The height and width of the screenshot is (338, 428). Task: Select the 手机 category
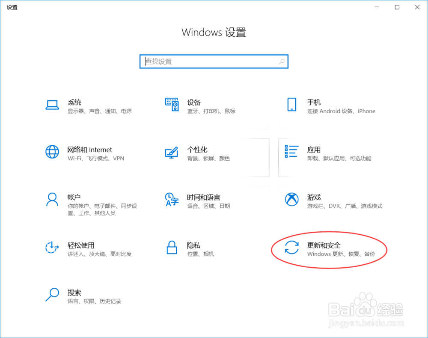pos(313,102)
